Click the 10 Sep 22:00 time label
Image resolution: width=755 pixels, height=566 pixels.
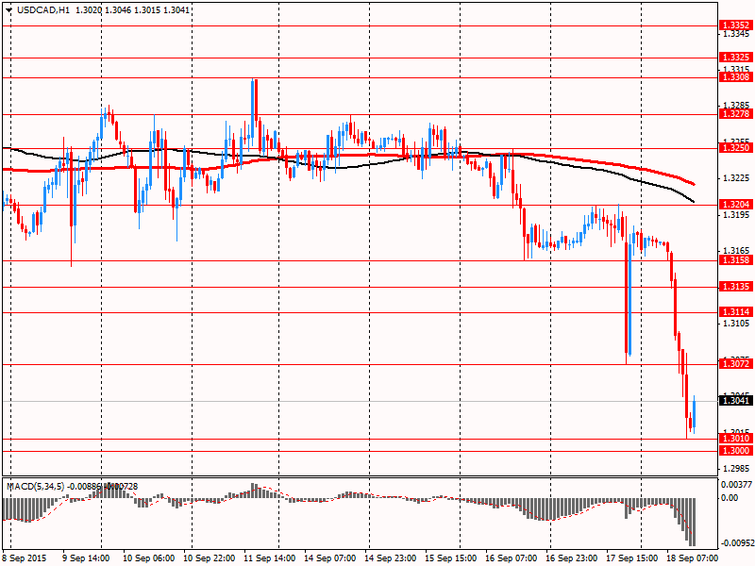pyautogui.click(x=209, y=558)
